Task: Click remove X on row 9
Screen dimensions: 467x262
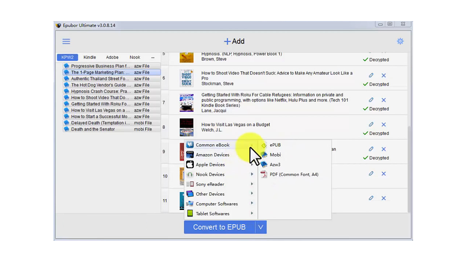Action: [384, 149]
